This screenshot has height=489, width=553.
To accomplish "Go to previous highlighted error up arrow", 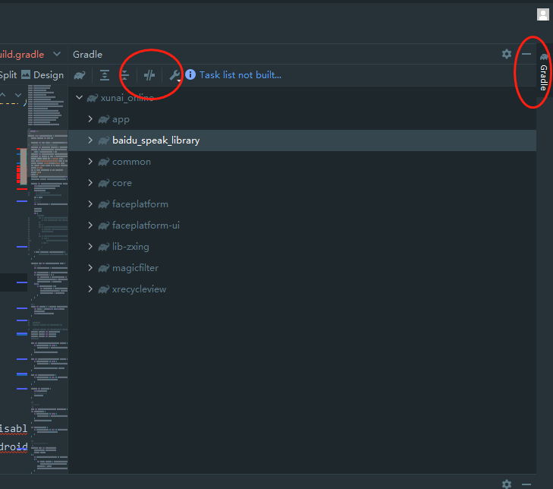I will click(x=3, y=95).
